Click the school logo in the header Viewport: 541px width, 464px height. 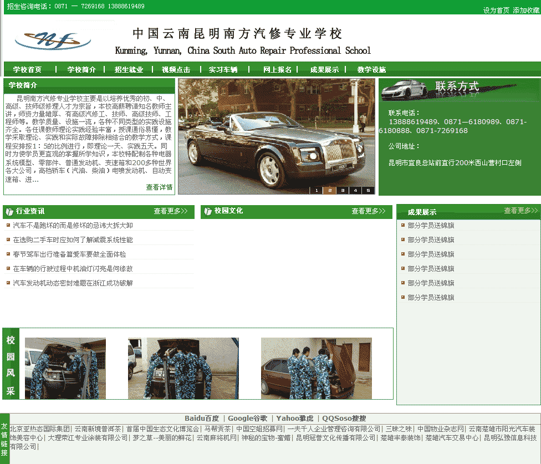[x=53, y=40]
